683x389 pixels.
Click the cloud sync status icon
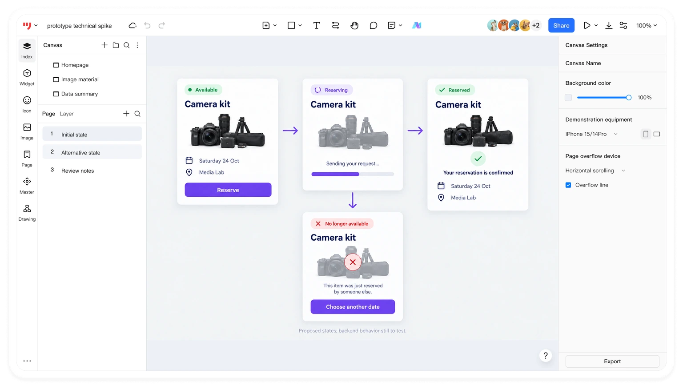coord(133,25)
